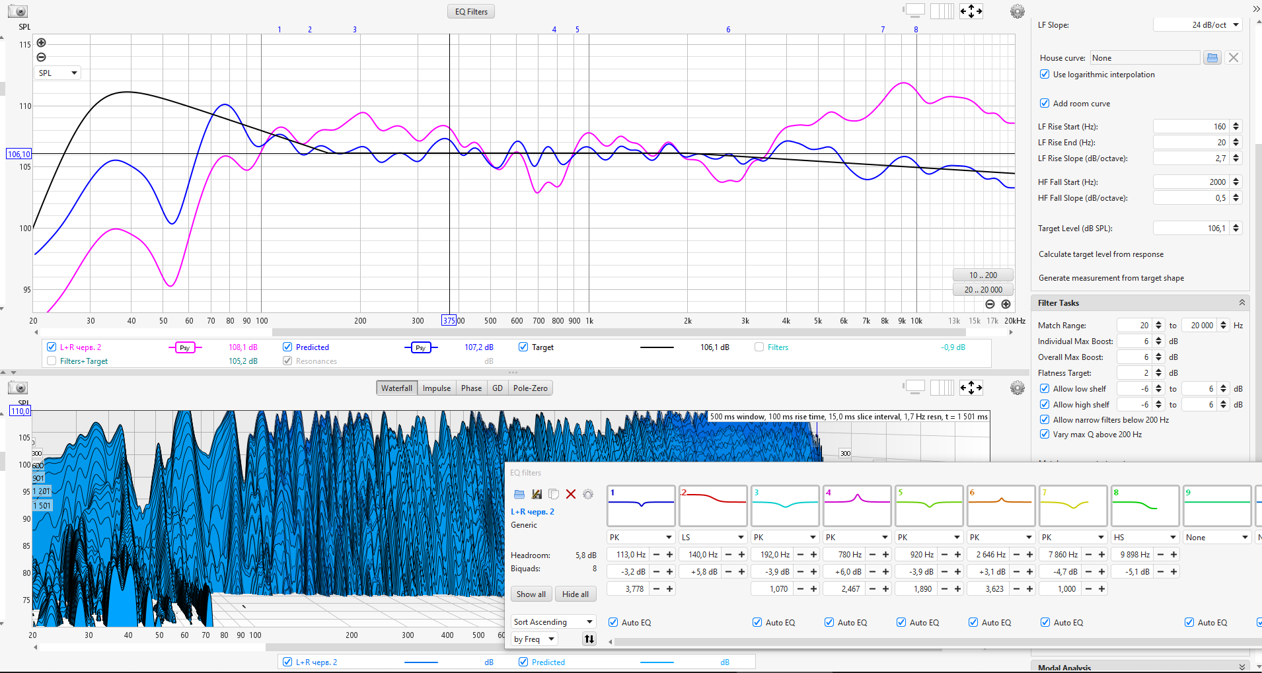Click the swap sort order arrows icon
1262x673 pixels.
tap(589, 639)
